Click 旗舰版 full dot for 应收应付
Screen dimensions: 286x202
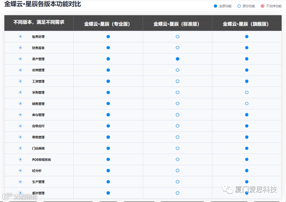coord(247,126)
